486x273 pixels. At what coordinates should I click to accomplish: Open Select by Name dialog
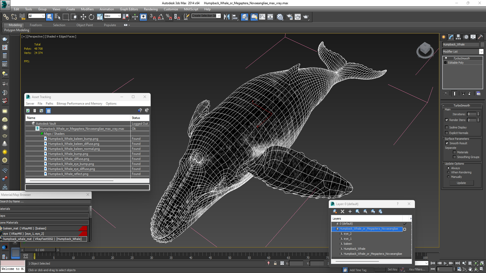[x=57, y=17]
